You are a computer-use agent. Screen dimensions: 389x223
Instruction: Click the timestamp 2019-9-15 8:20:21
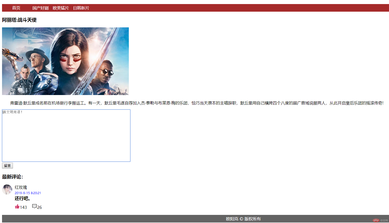click(28, 193)
